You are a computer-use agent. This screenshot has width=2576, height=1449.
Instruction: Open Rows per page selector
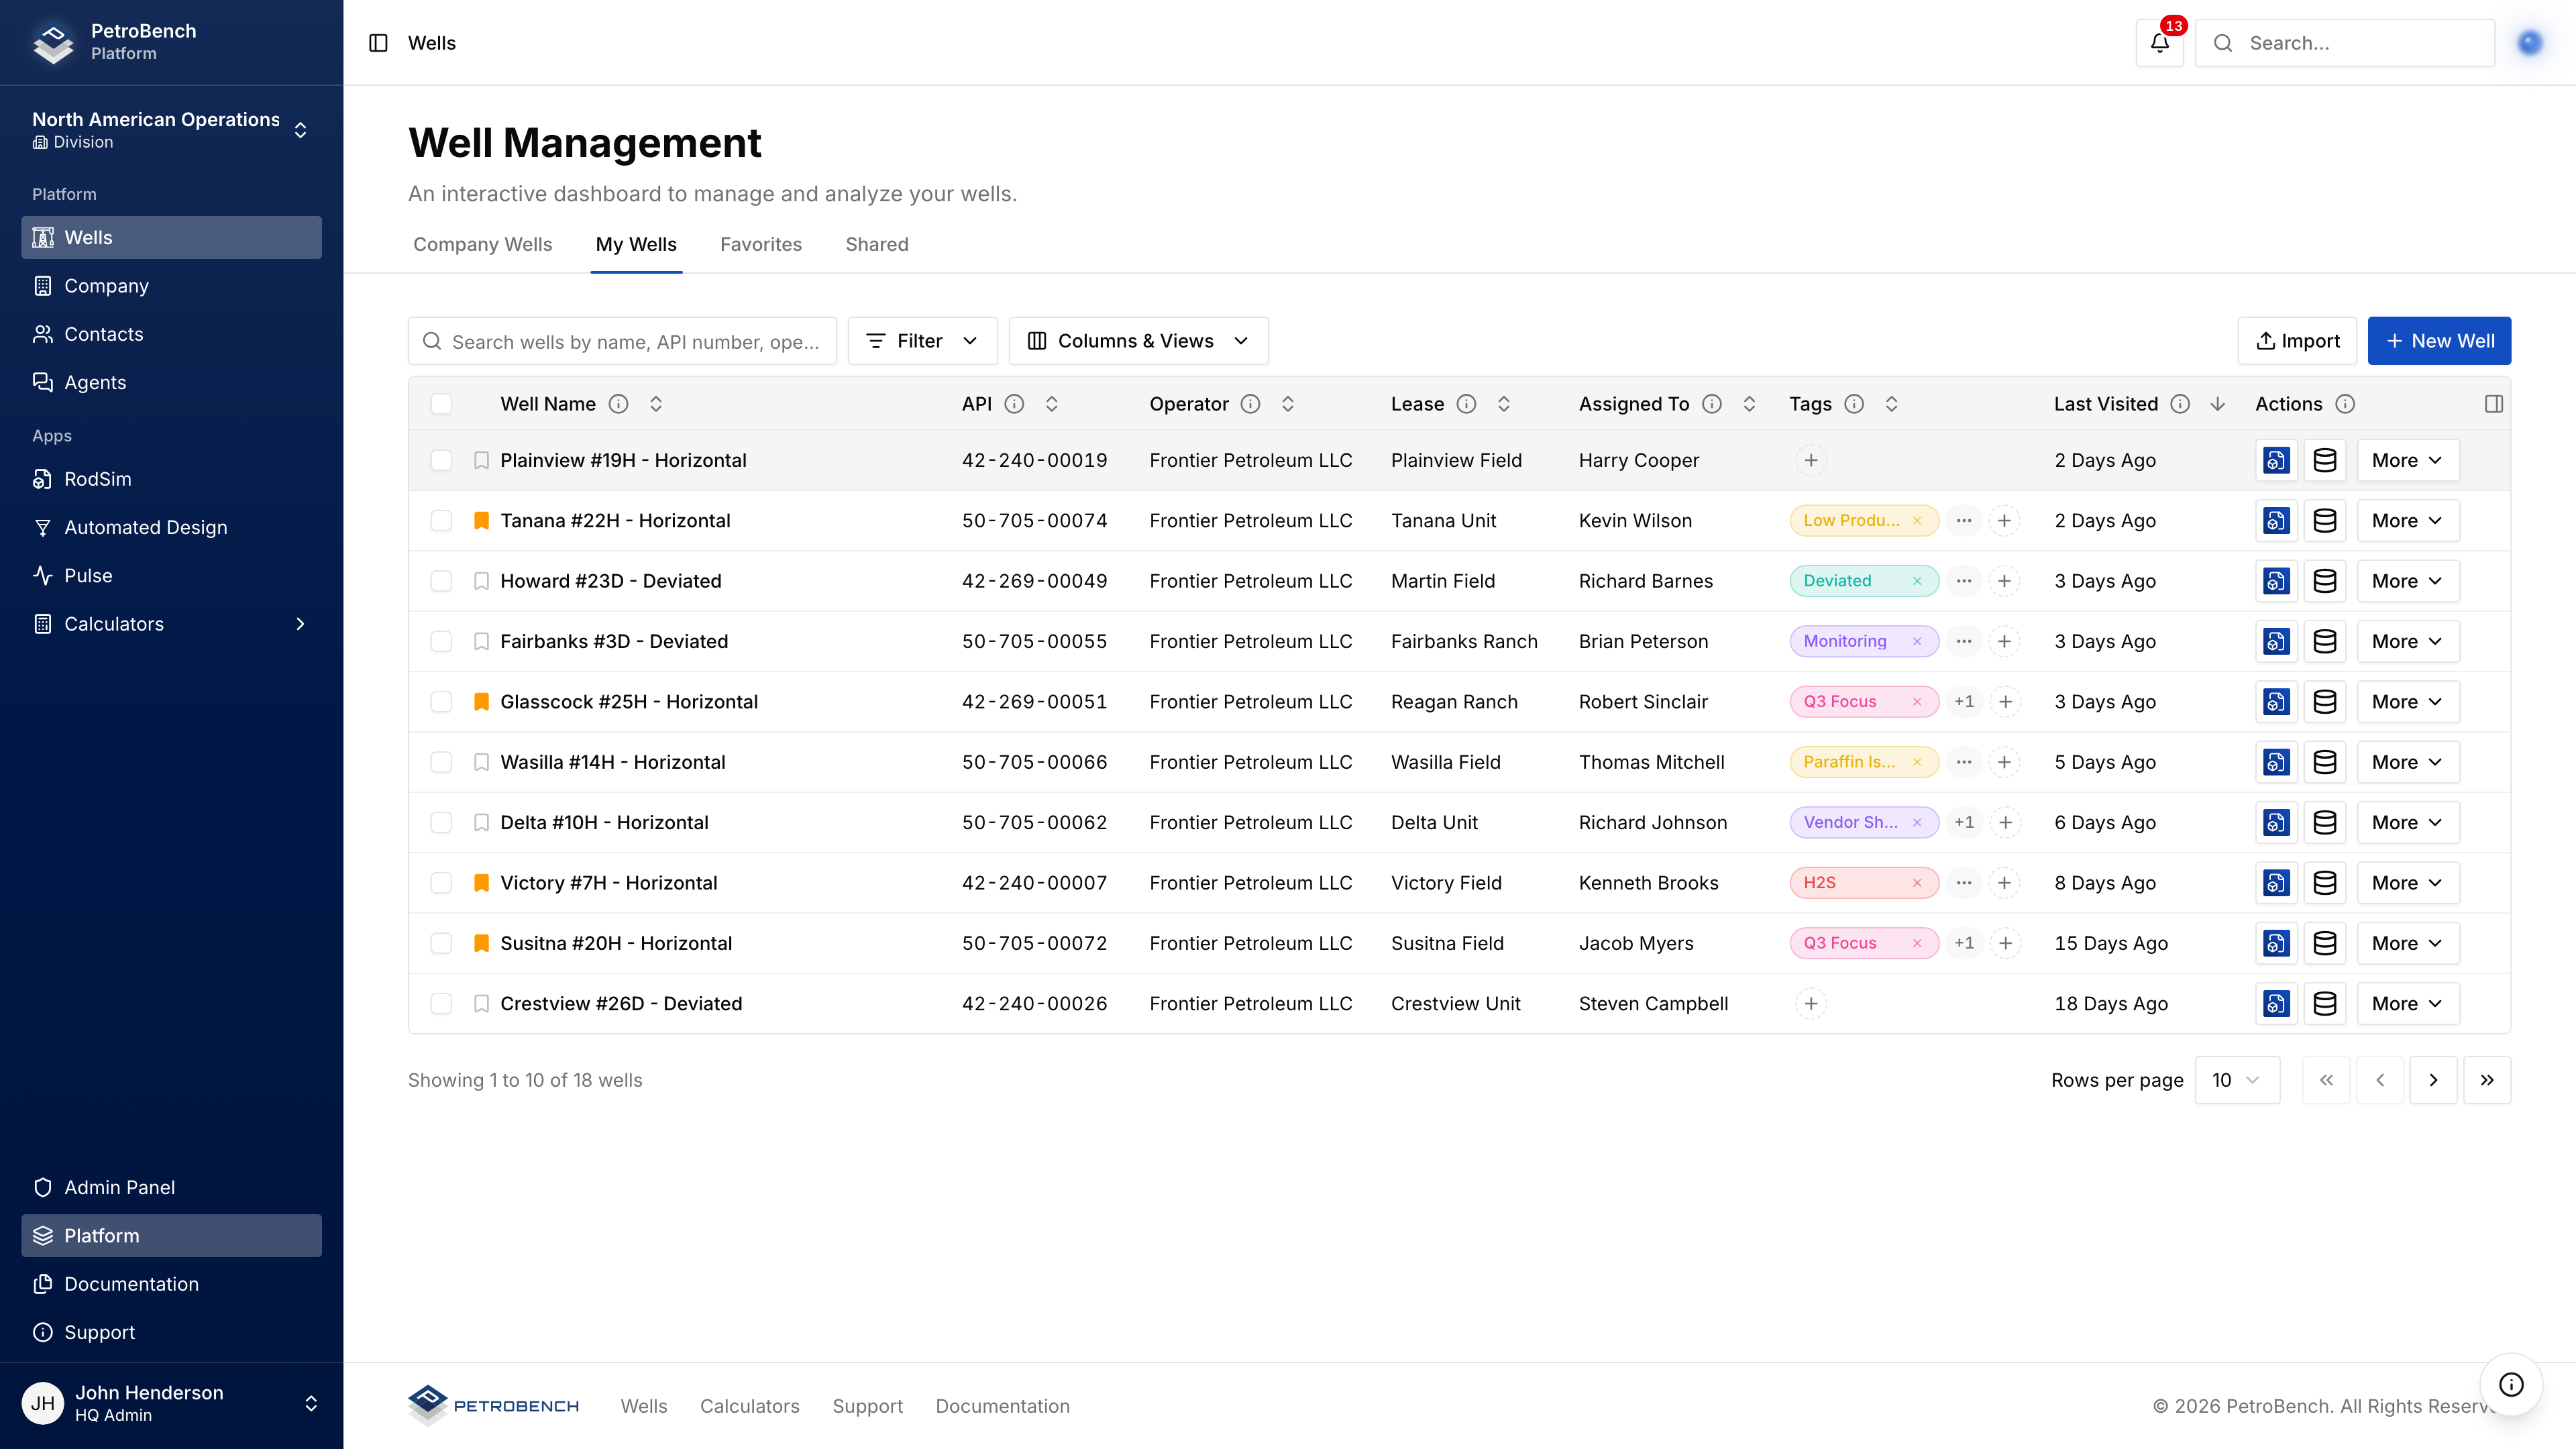coord(2237,1080)
